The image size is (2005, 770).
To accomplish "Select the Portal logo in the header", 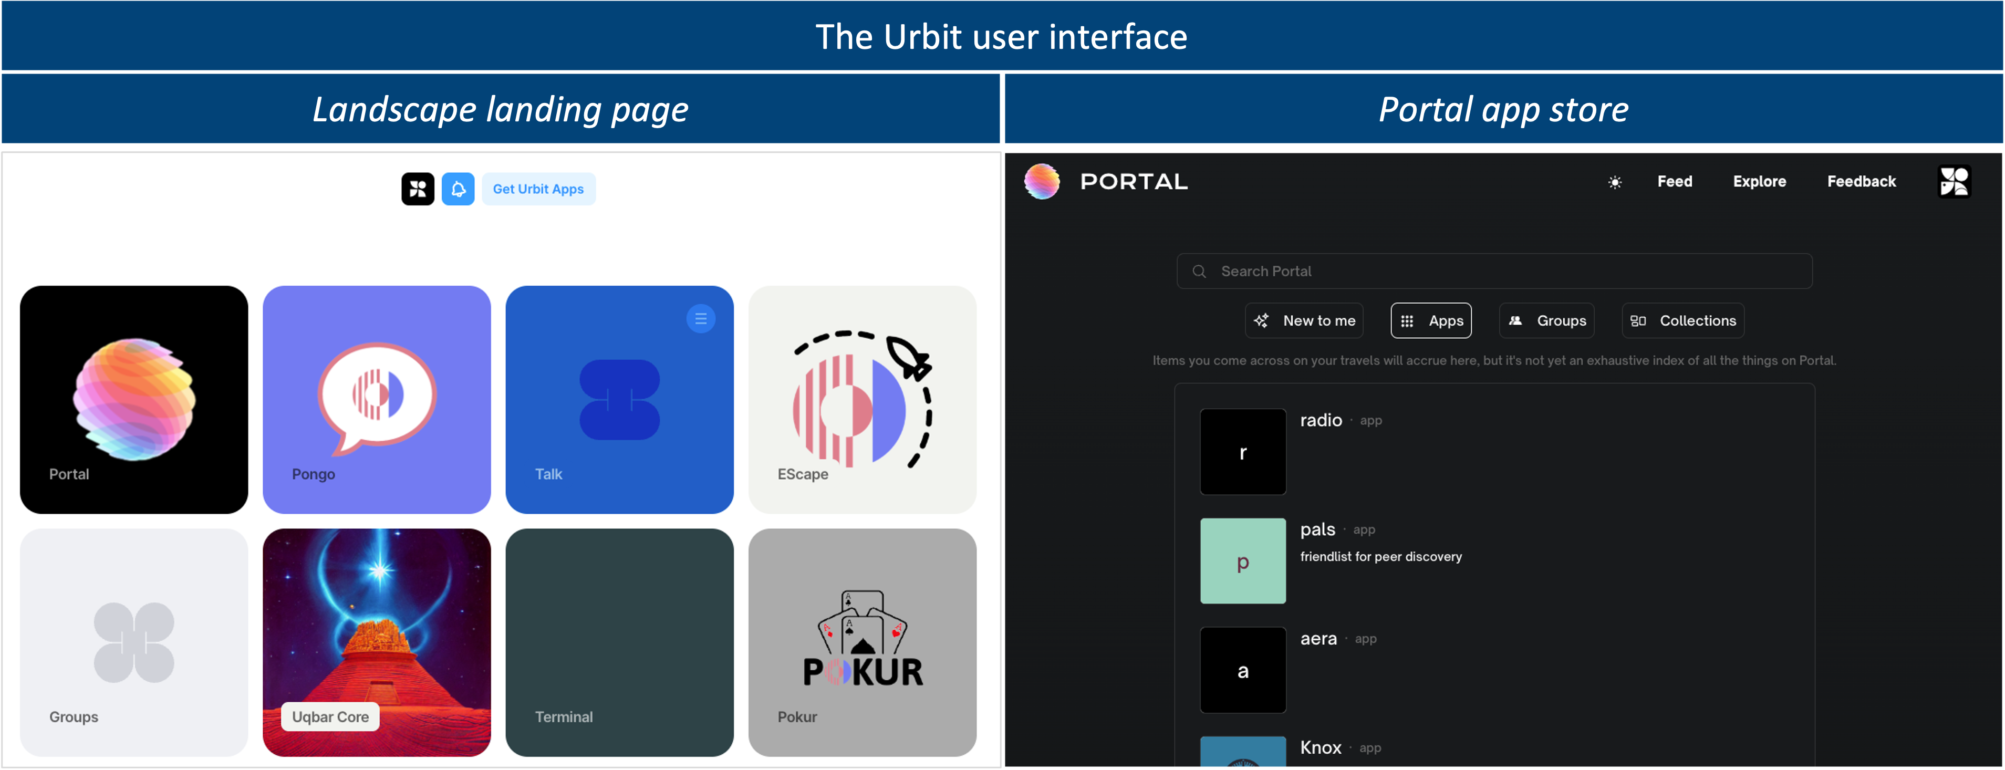I will (x=1043, y=181).
